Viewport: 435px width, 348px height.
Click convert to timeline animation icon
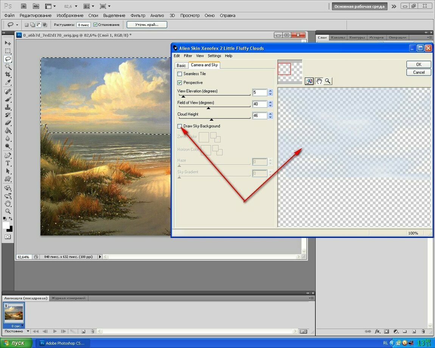coord(303,331)
